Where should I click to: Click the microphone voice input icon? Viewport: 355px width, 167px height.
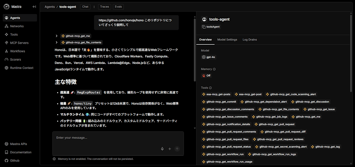click(162, 149)
